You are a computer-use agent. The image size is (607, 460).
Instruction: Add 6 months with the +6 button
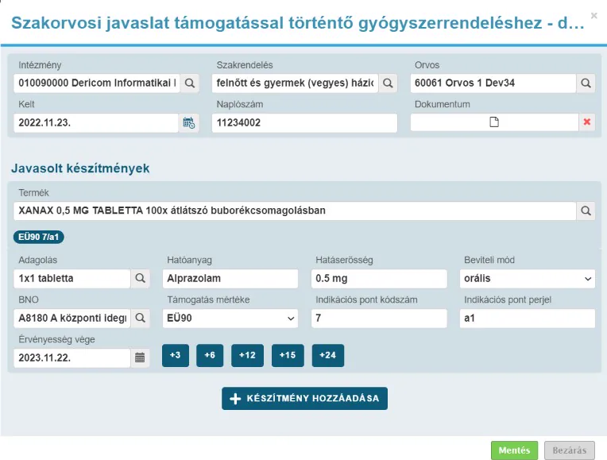[210, 355]
